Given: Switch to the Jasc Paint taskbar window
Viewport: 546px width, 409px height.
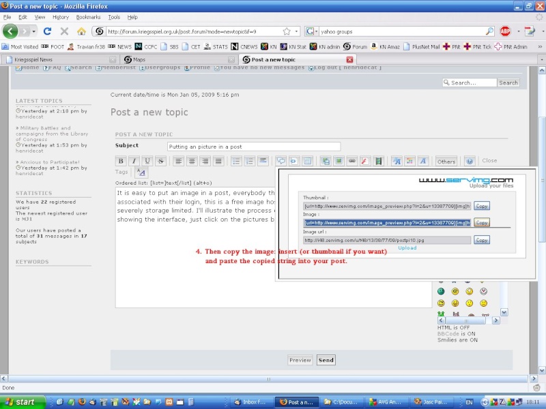Looking at the screenshot, I should click(x=431, y=402).
